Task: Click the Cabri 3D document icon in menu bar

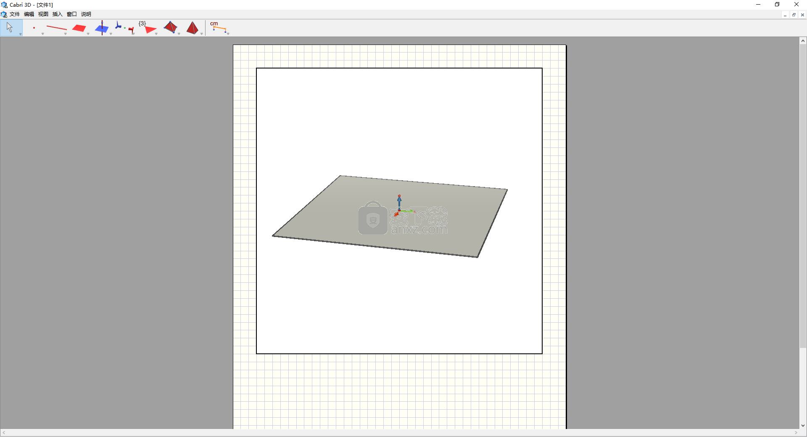Action: tap(4, 14)
